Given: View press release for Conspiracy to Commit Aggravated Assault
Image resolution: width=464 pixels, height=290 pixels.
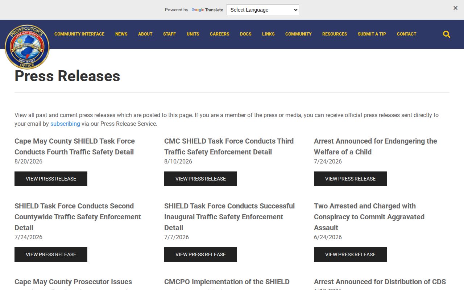Looking at the screenshot, I should coord(350,254).
